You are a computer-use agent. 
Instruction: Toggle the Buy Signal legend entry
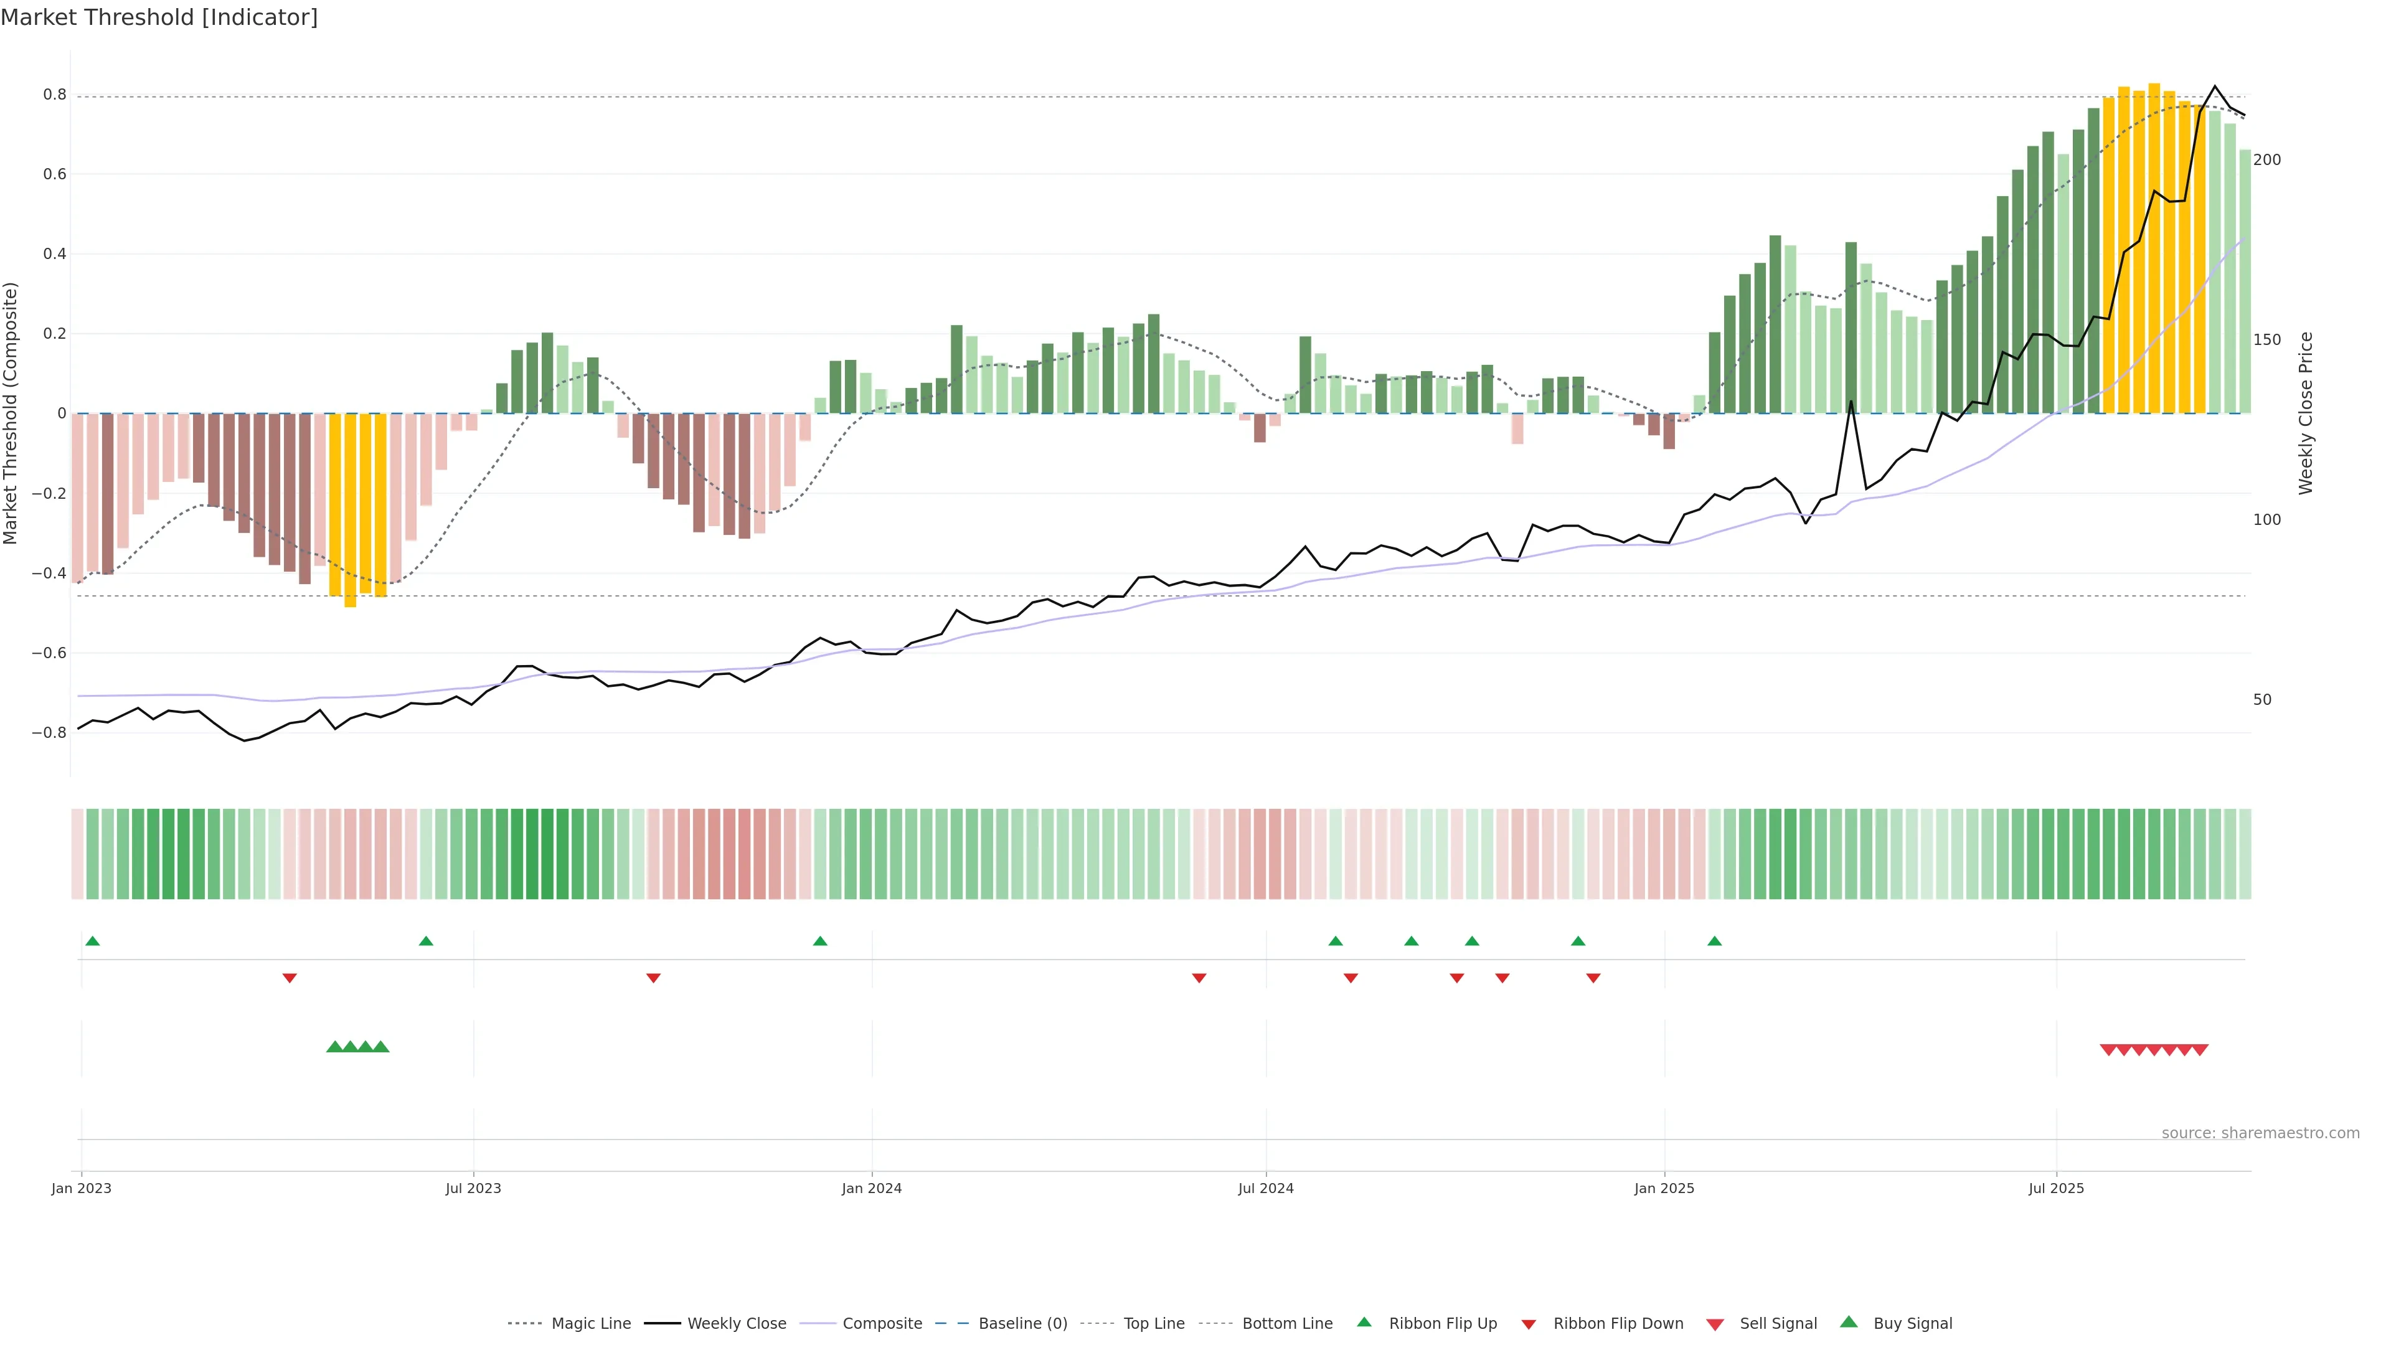1912,1324
